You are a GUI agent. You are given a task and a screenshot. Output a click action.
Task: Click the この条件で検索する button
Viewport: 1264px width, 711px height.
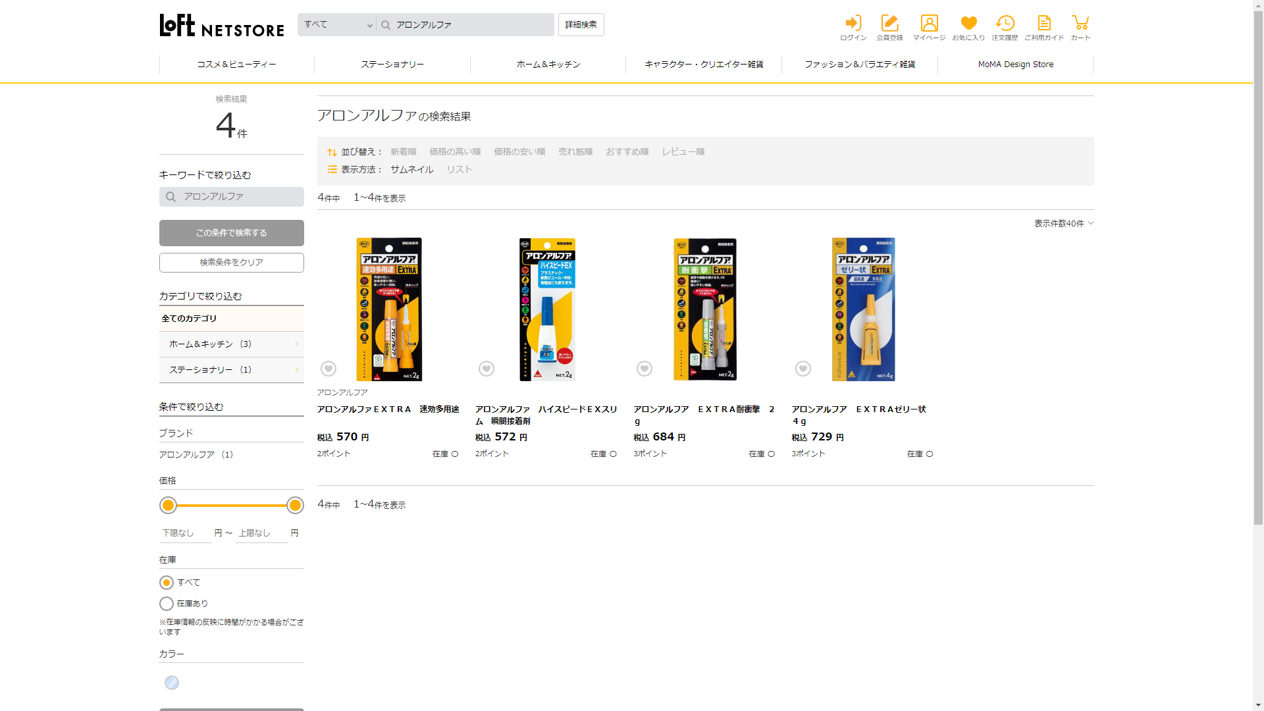point(231,233)
